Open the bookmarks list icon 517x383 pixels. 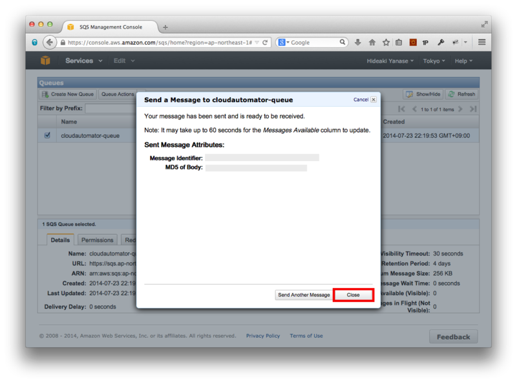399,42
